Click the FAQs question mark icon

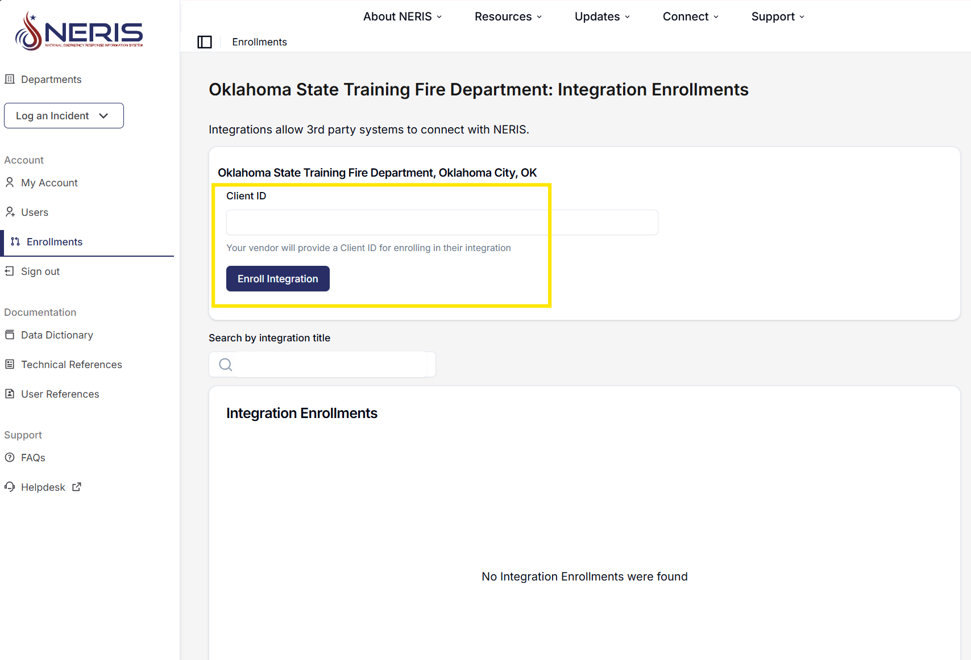pyautogui.click(x=10, y=458)
